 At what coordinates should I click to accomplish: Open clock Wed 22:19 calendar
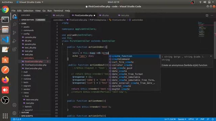tap(113, 2)
